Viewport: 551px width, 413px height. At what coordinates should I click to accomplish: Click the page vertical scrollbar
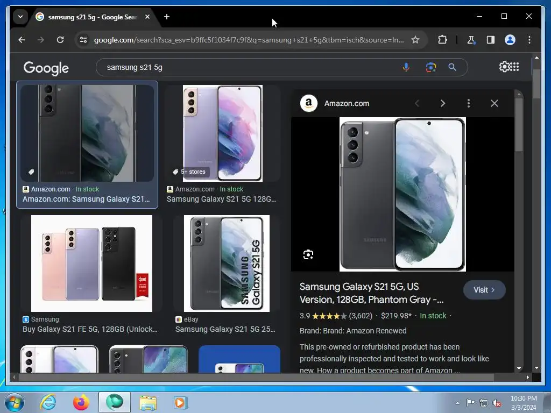pos(536,84)
